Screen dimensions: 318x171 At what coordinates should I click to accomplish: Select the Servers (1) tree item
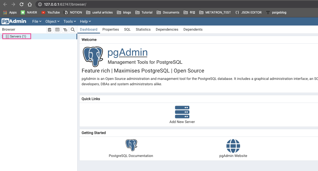(38, 36)
